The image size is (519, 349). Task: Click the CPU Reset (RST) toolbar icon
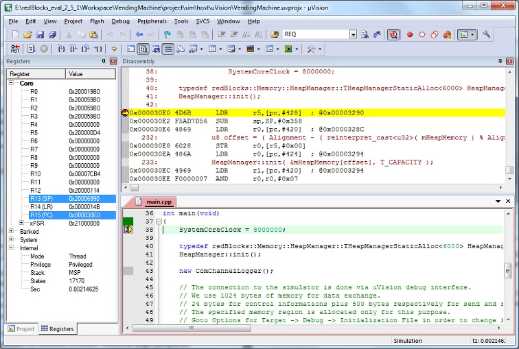pyautogui.click(x=15, y=49)
